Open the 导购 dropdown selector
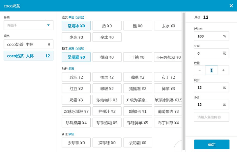The height and width of the screenshot is (152, 237). [x=28, y=25]
